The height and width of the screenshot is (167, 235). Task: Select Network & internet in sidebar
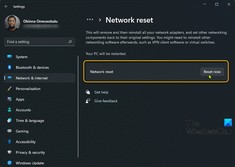(32, 78)
